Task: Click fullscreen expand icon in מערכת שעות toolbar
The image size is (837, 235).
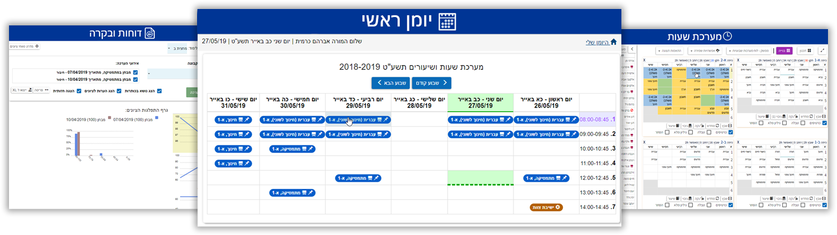Action: click(823, 50)
